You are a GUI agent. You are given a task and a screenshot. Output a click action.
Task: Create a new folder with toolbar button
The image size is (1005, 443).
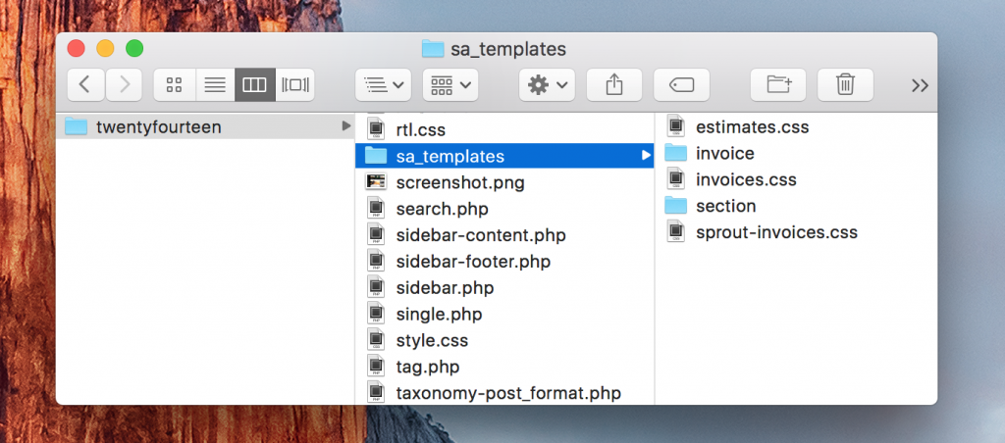pyautogui.click(x=778, y=84)
